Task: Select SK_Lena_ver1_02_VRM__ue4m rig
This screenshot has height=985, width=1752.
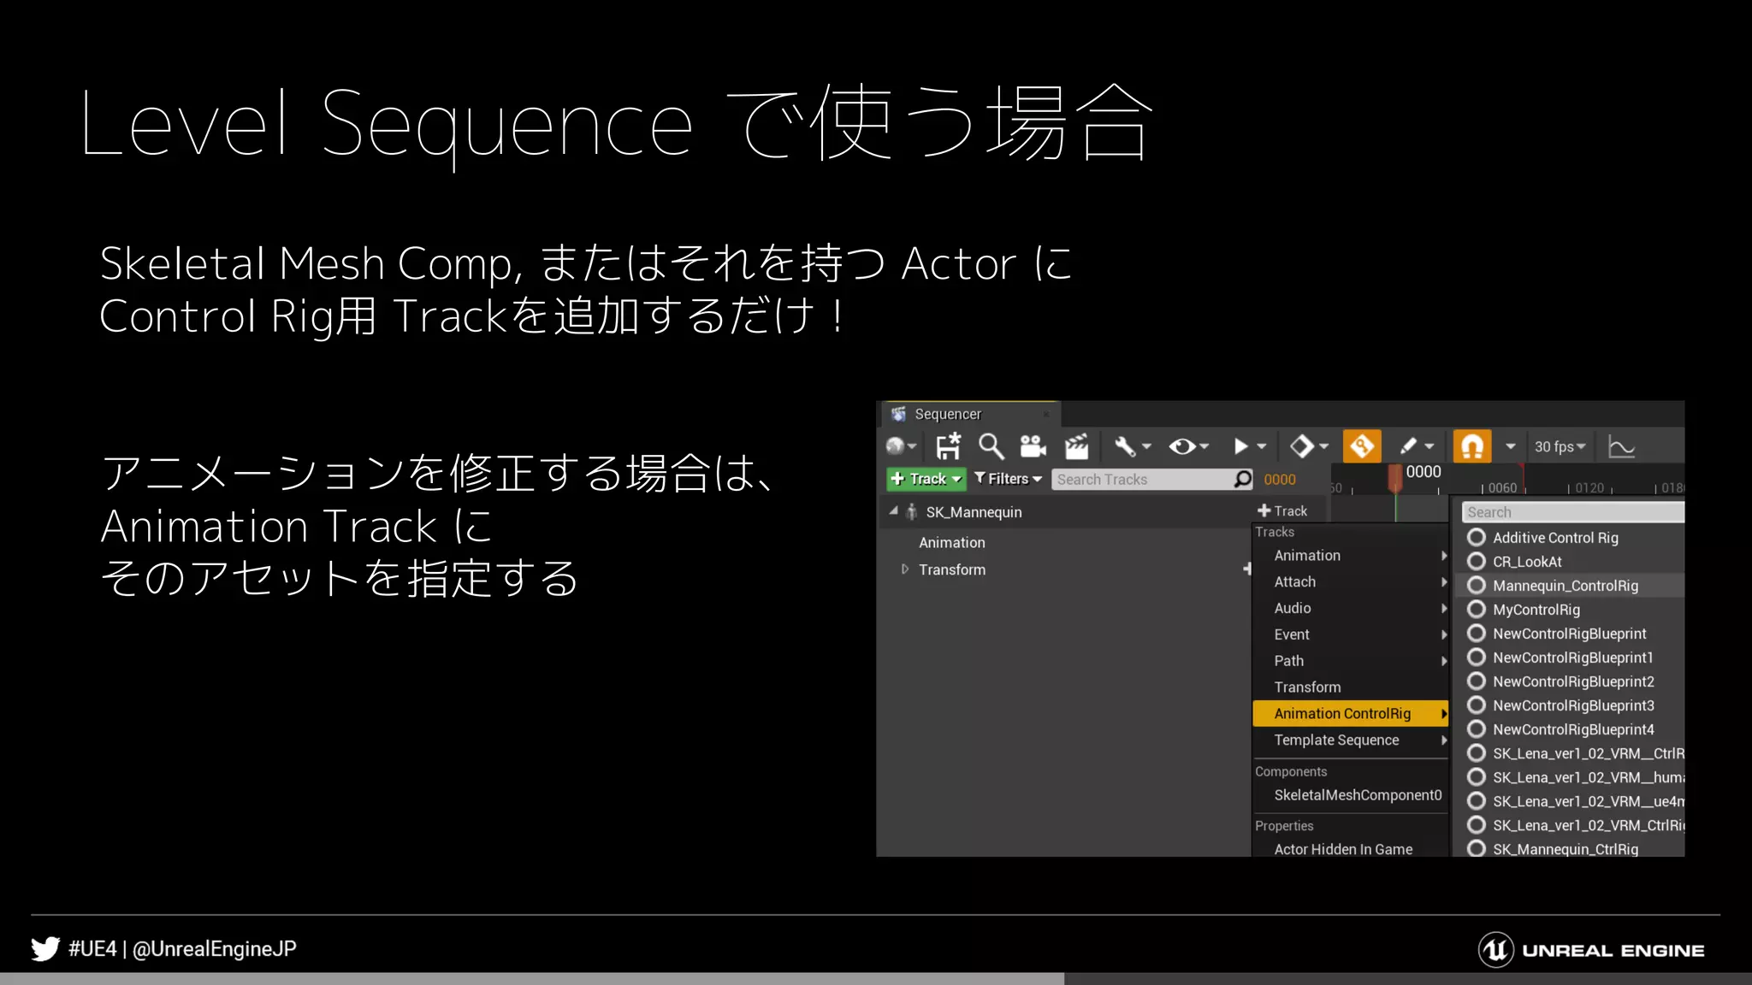Action: click(x=1570, y=801)
